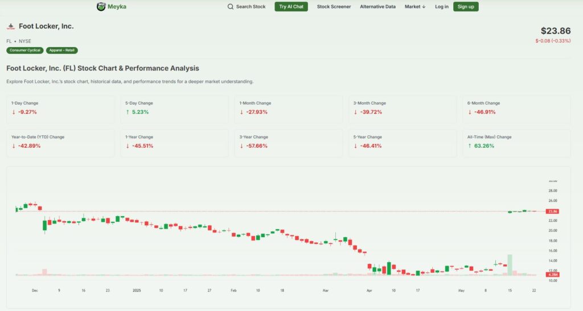This screenshot has width=583, height=311.
Task: Click the YTD Change down arrow icon
Action: click(x=14, y=146)
